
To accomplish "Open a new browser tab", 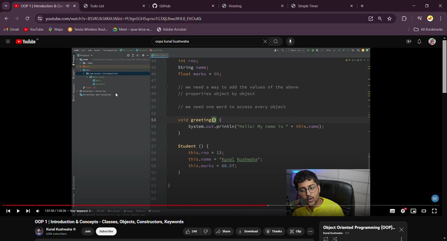I will point(362,6).
